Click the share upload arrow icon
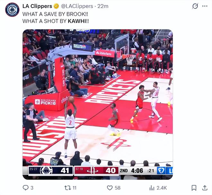Viewport: 212px width, 195px height. click(205, 188)
